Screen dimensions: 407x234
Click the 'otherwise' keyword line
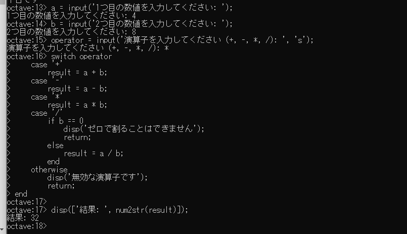click(x=49, y=170)
